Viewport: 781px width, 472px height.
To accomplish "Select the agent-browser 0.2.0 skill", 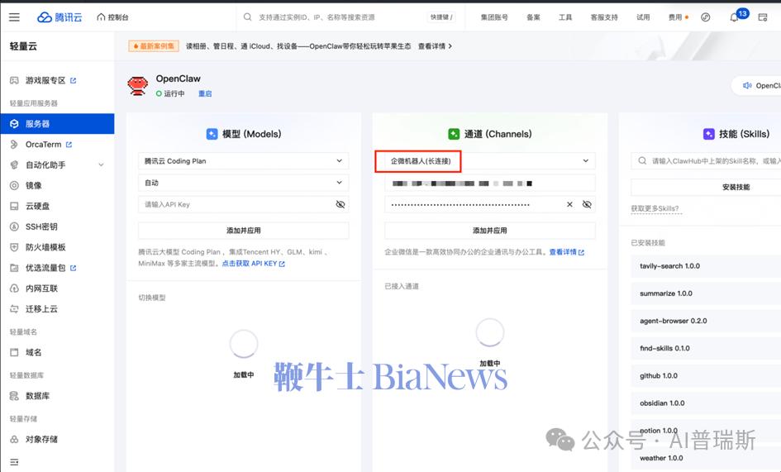I will pos(707,321).
